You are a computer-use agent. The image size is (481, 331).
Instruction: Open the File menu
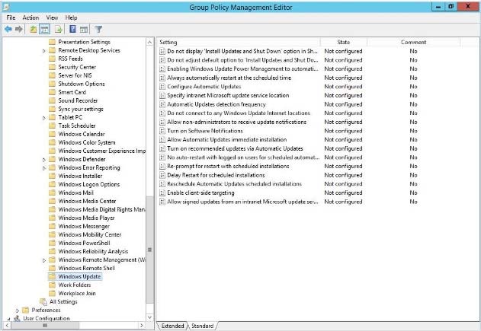coord(11,18)
